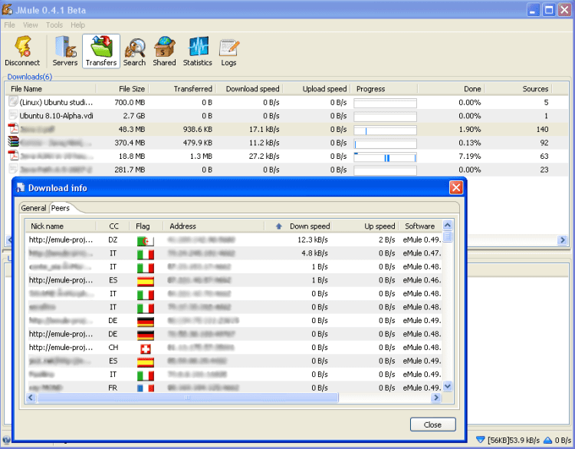Screen dimensions: 575x449
Task: Click the Close button in Download info
Action: 432,424
